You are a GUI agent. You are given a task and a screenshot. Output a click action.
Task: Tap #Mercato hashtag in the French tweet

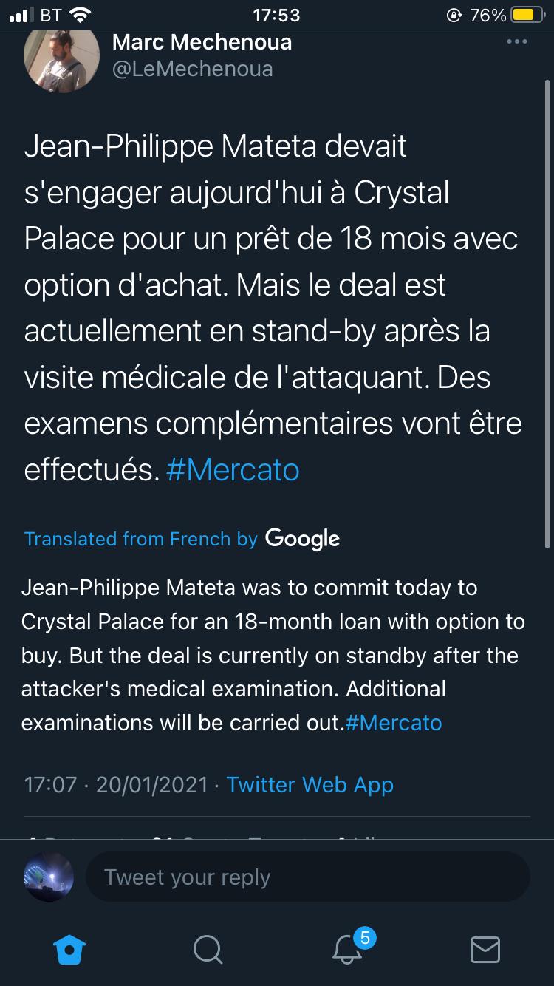233,470
